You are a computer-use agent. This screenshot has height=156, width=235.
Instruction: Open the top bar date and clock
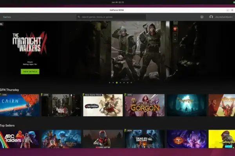point(117,2)
